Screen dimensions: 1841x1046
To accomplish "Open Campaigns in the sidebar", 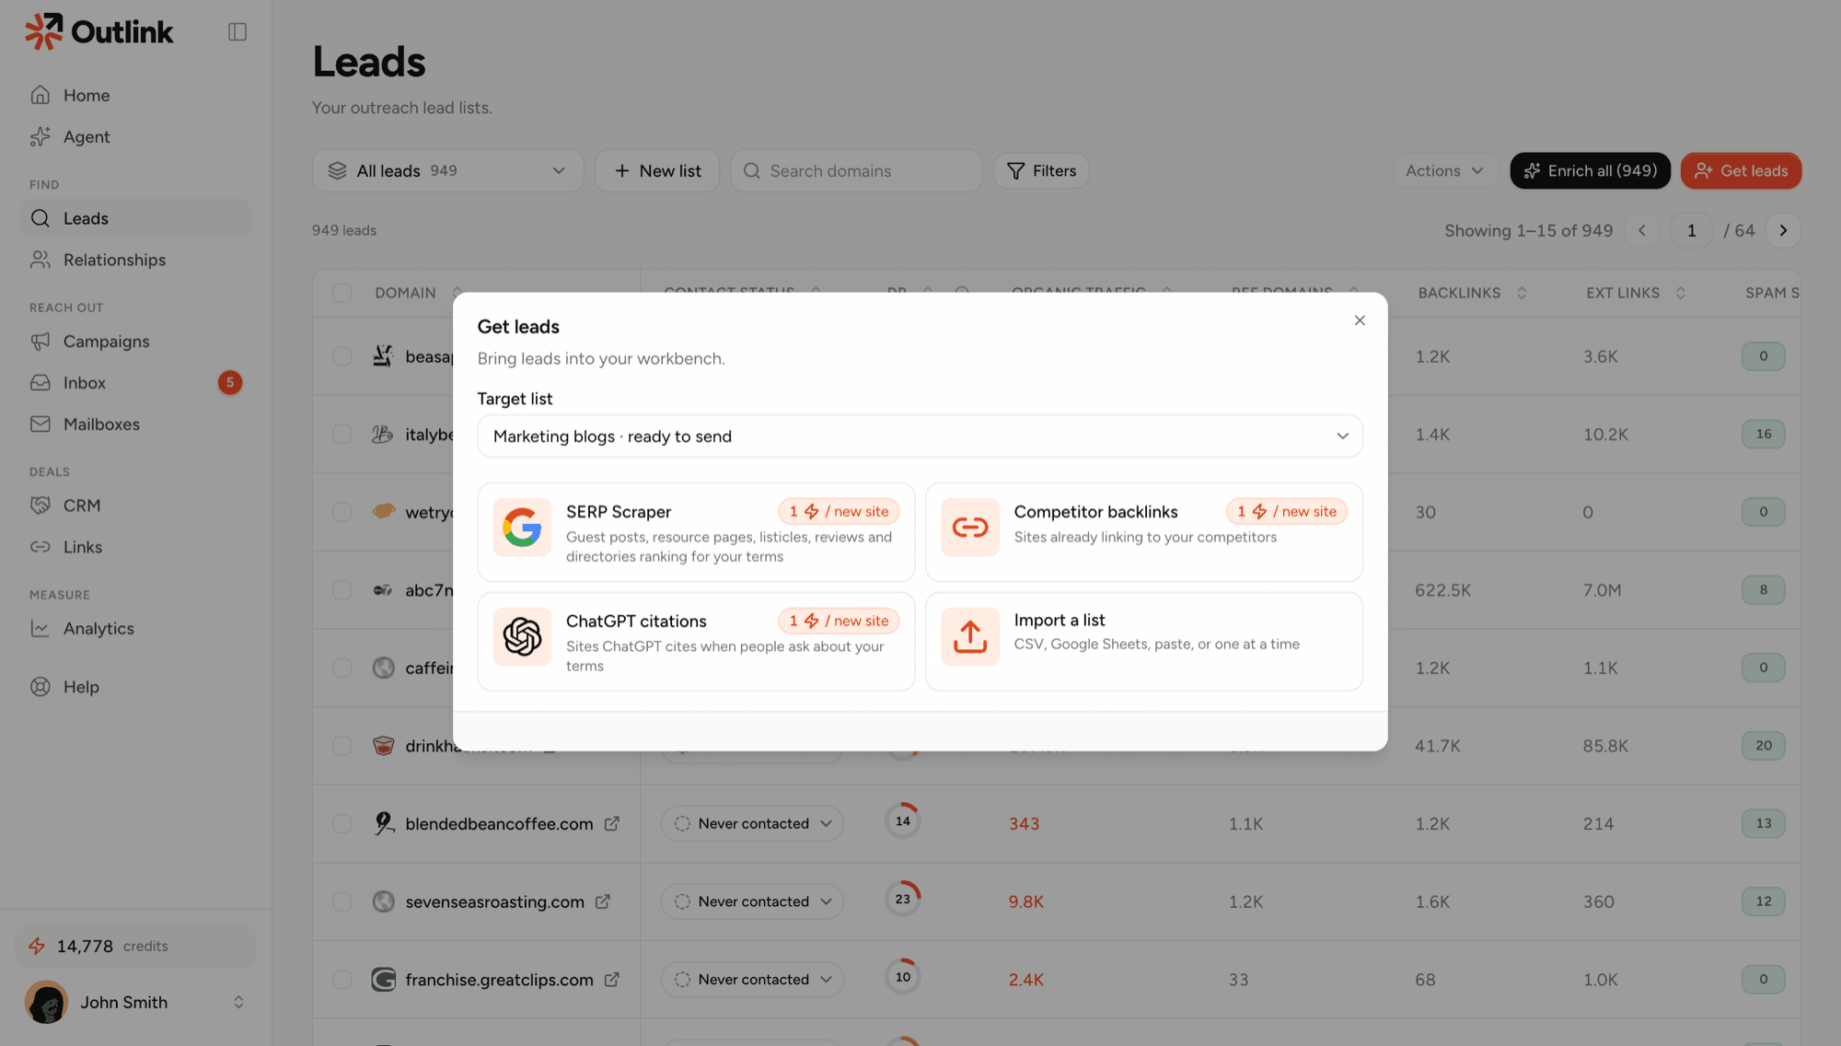I will (107, 341).
